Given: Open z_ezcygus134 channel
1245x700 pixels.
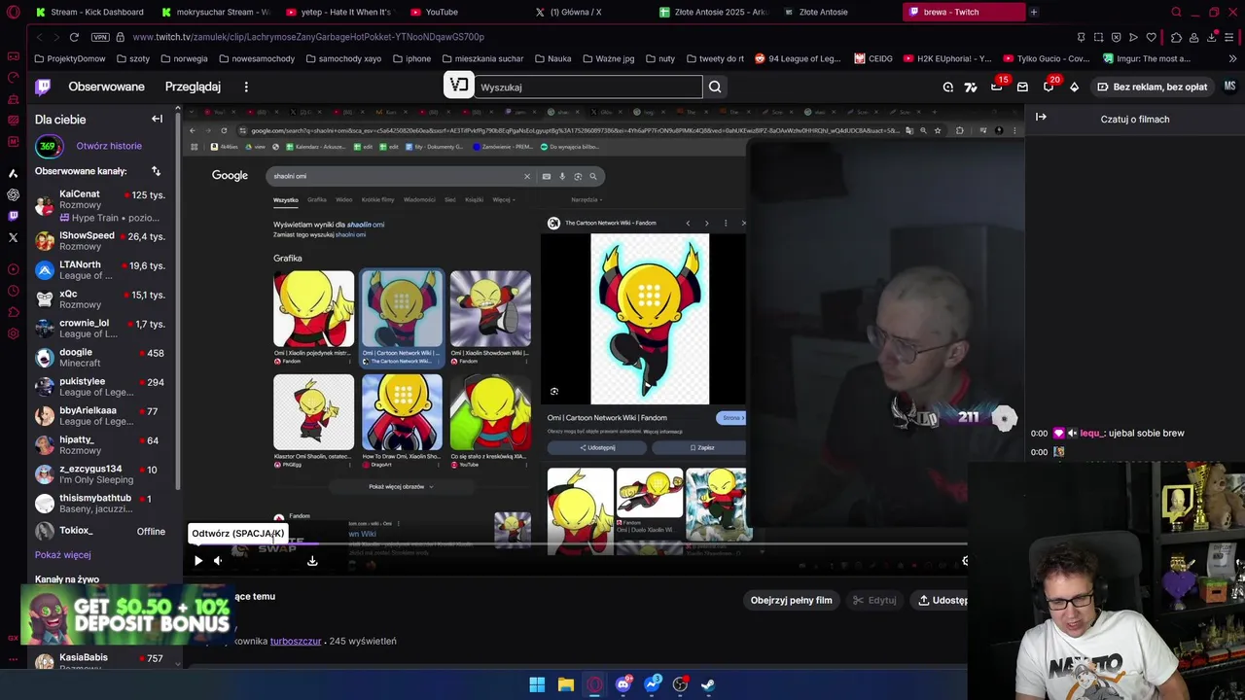Looking at the screenshot, I should pyautogui.click(x=100, y=474).
